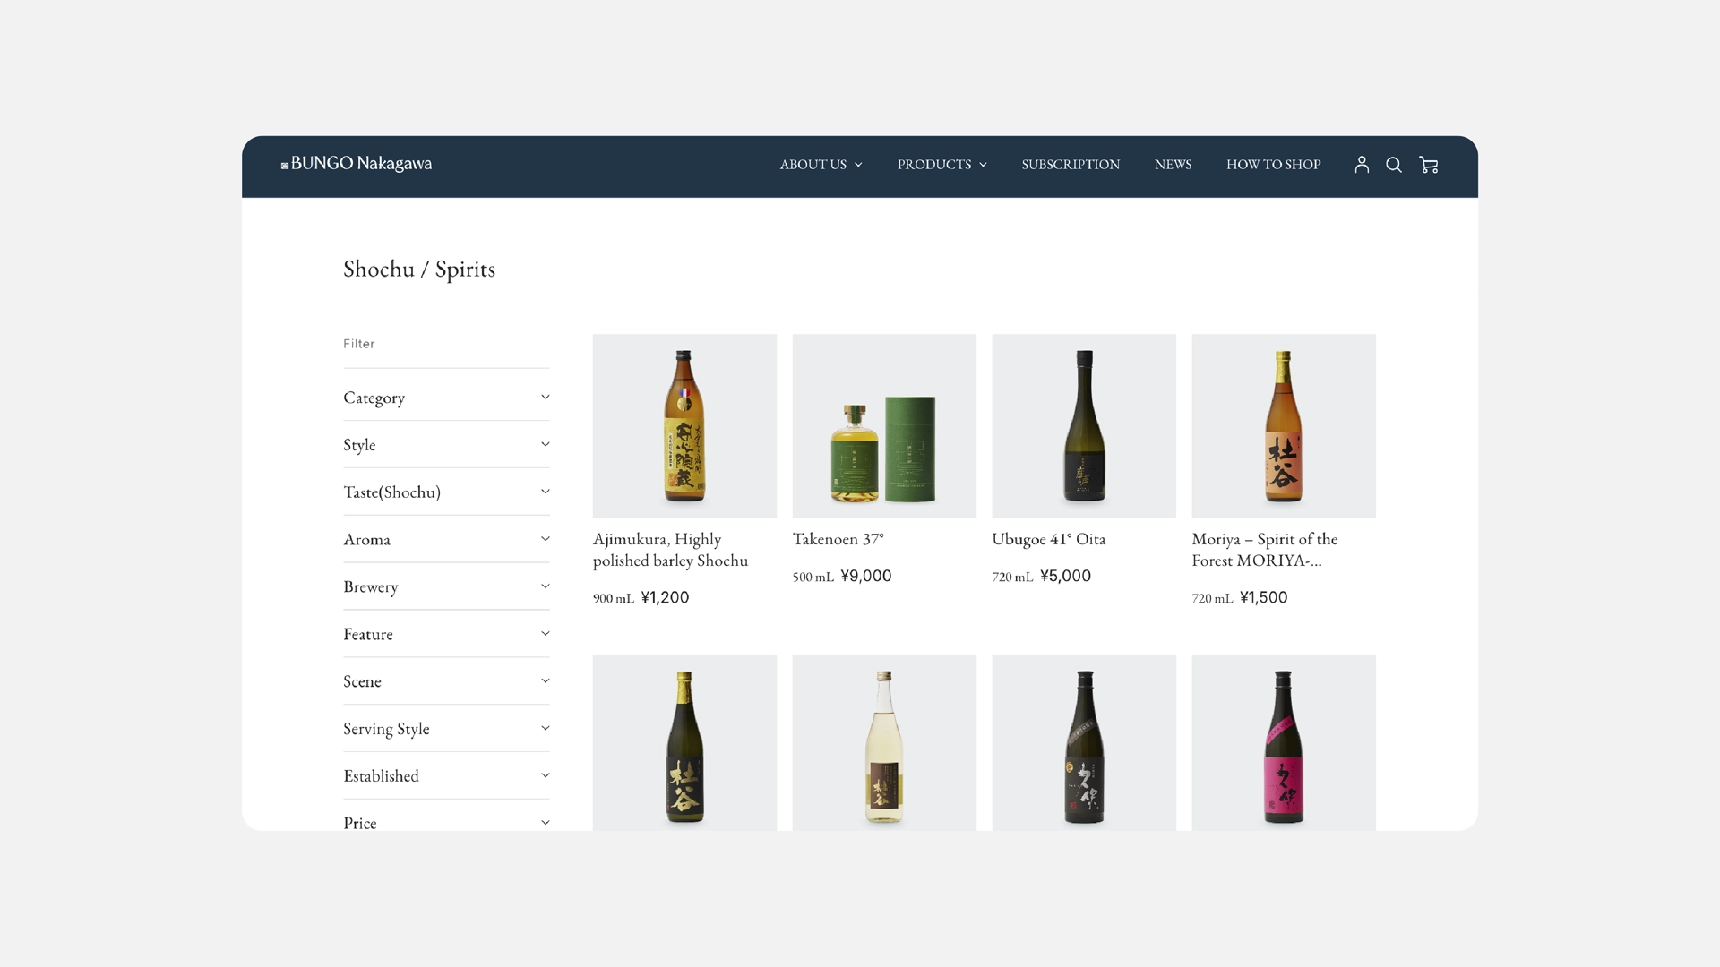
Task: Click the BUNGO Nakagawa logo
Action: 357,164
